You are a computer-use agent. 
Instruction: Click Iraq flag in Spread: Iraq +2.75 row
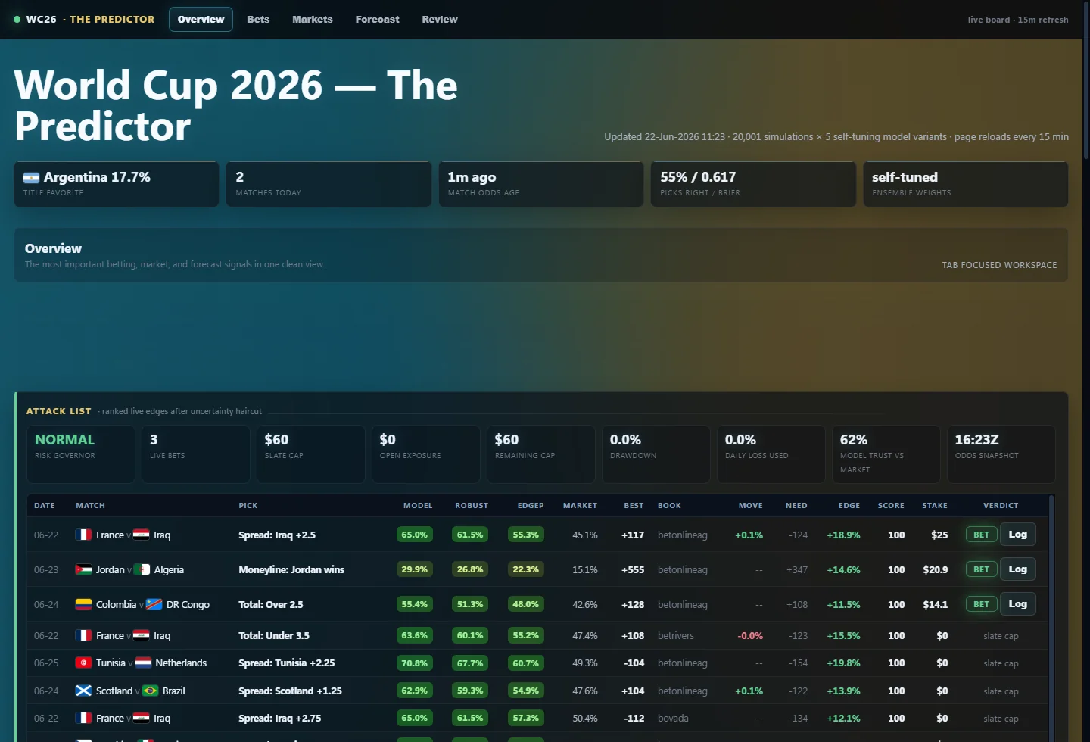click(x=142, y=718)
